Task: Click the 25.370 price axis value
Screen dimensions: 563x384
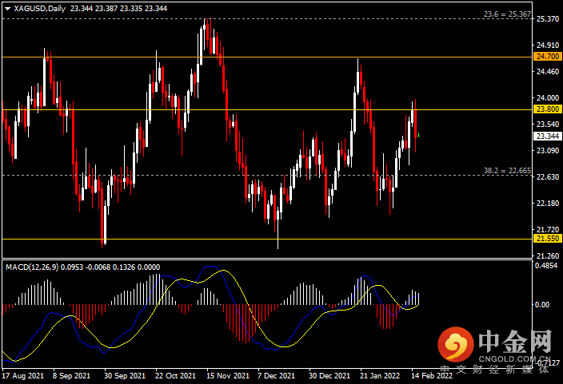Action: point(548,18)
